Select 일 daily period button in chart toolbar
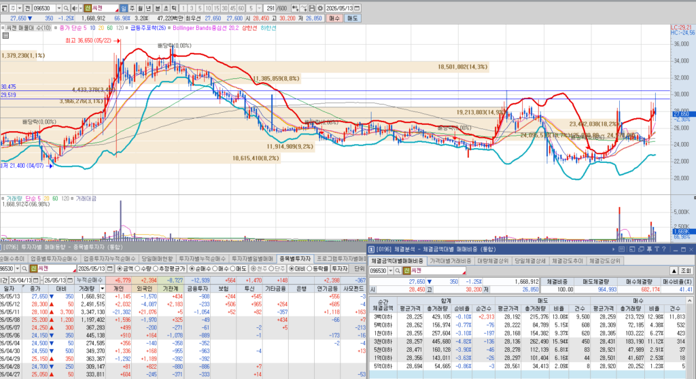696x379 pixels. (x=124, y=8)
